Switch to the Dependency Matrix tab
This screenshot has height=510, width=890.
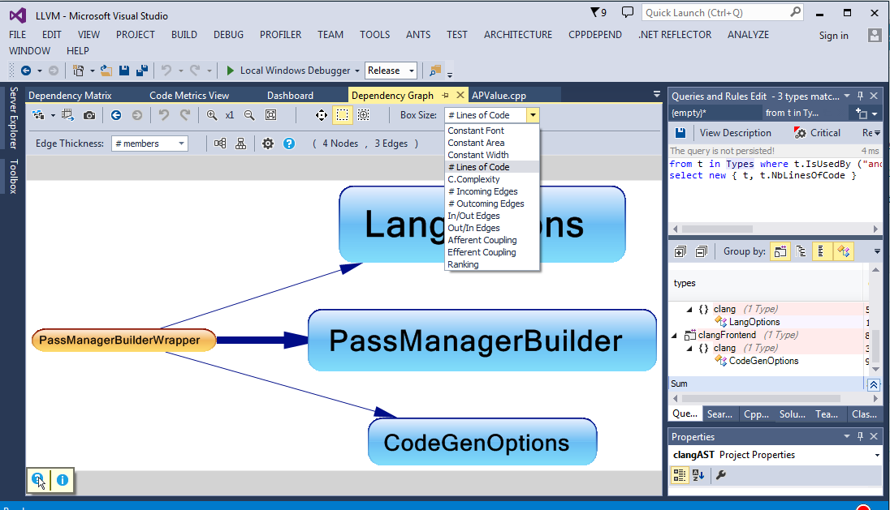pos(70,95)
